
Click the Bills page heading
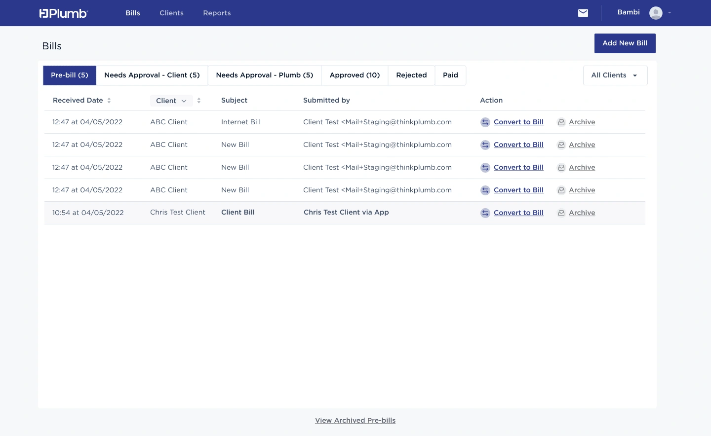tap(52, 46)
